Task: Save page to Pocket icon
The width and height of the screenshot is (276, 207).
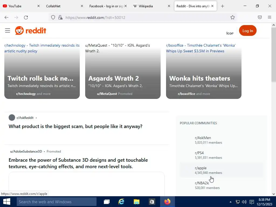Action: pyautogui.click(x=260, y=17)
